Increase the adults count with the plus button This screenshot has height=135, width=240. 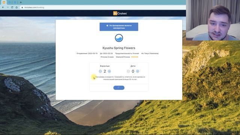click(x=109, y=71)
